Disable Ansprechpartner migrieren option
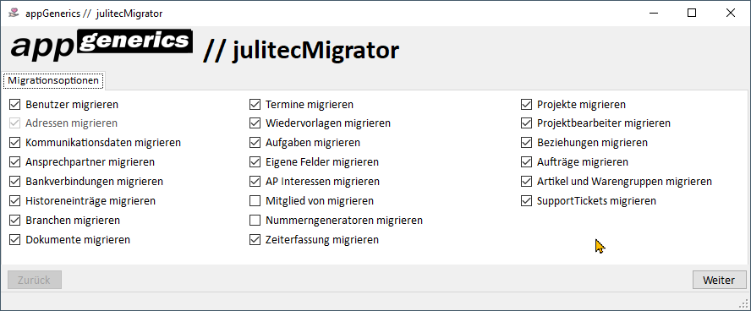 coord(15,162)
